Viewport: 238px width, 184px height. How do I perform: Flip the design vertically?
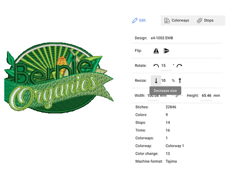[x=167, y=51]
